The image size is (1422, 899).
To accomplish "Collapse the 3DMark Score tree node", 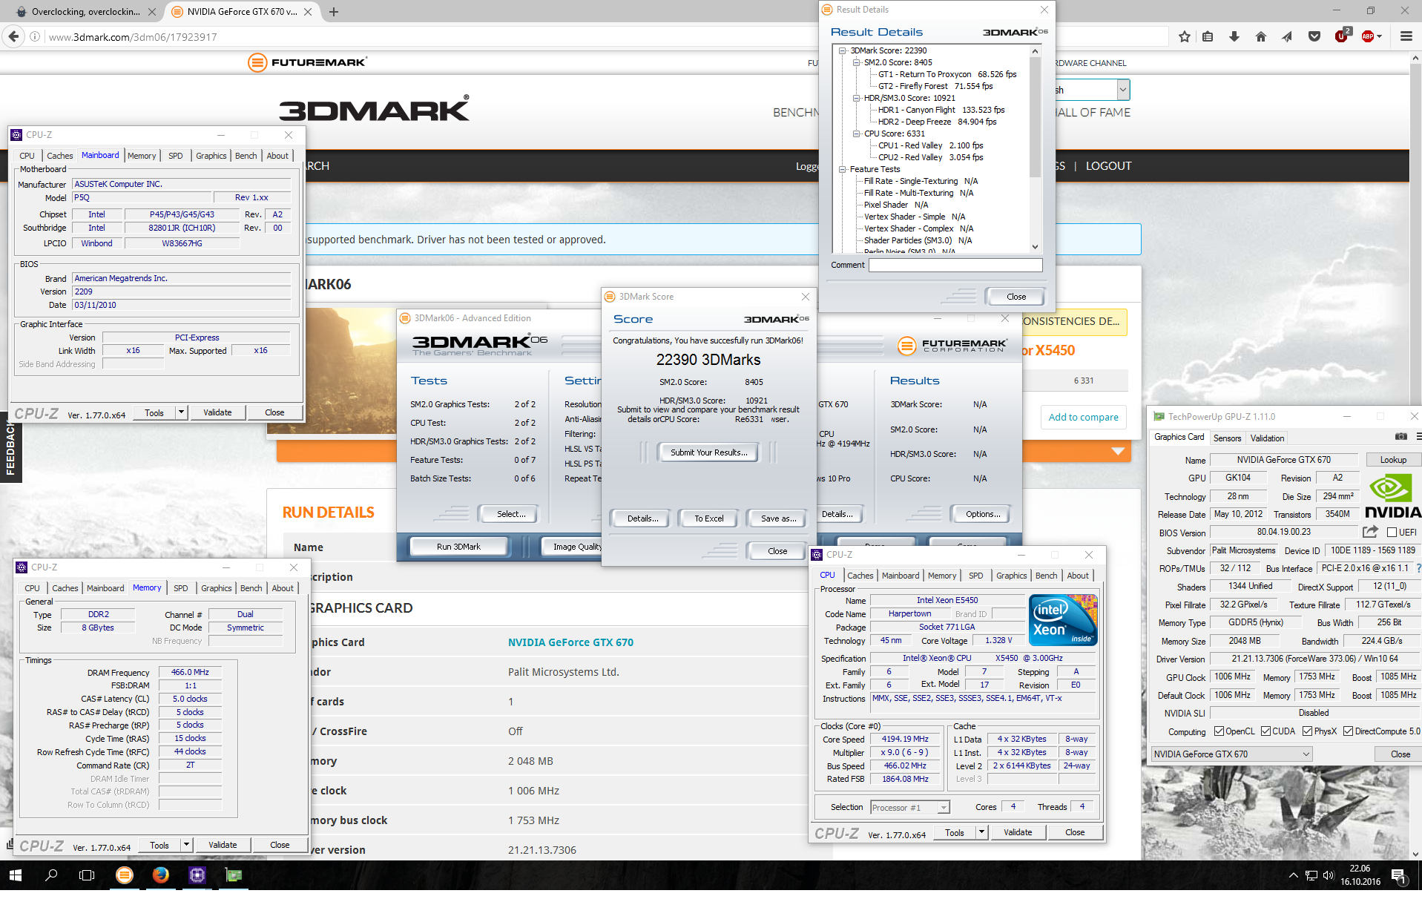I will tap(843, 50).
